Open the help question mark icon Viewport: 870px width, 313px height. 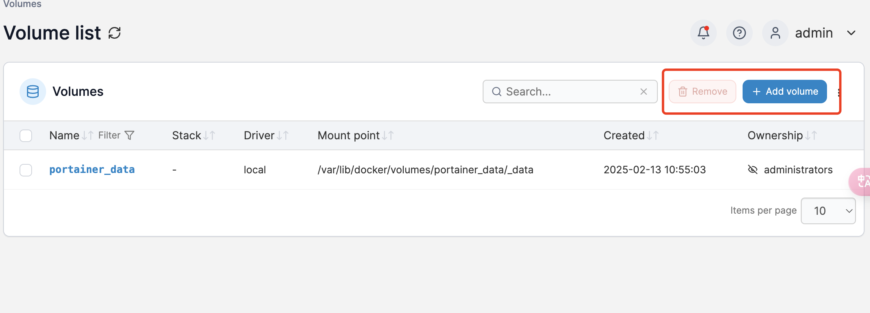pyautogui.click(x=739, y=33)
